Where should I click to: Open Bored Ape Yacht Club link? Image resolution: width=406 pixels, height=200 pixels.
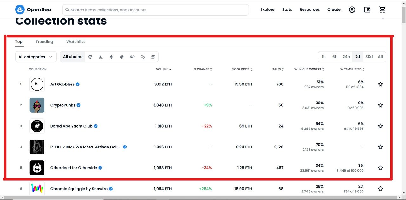coord(71,126)
